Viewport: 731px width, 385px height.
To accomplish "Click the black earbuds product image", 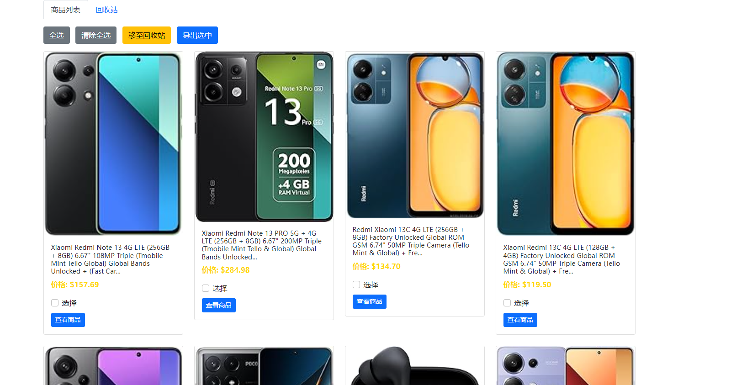I will click(x=415, y=366).
